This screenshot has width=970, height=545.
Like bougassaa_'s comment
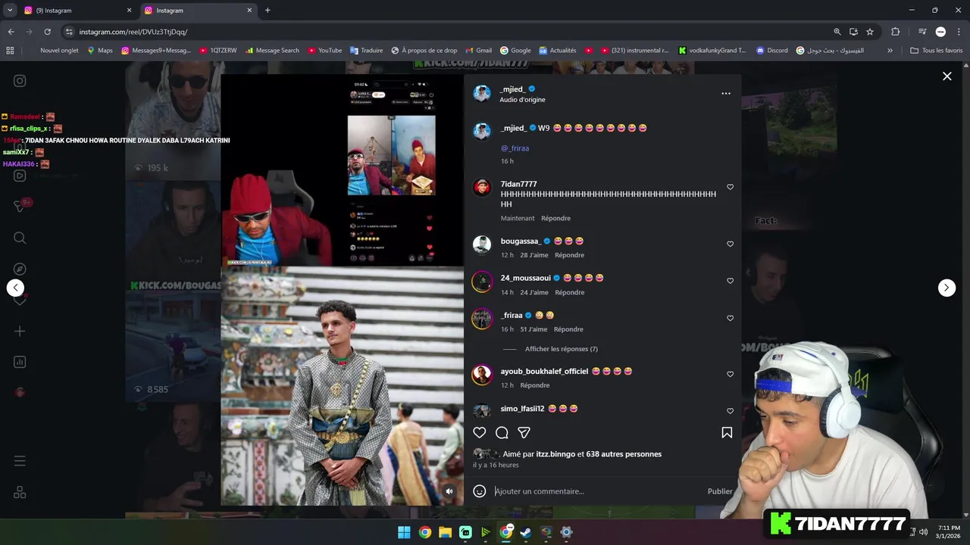[x=731, y=244]
